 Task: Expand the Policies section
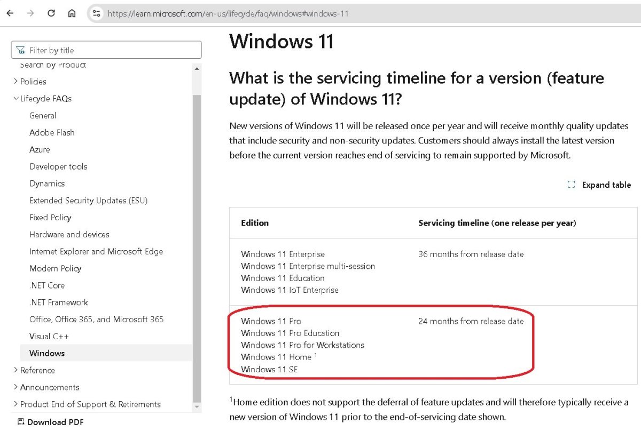[15, 82]
